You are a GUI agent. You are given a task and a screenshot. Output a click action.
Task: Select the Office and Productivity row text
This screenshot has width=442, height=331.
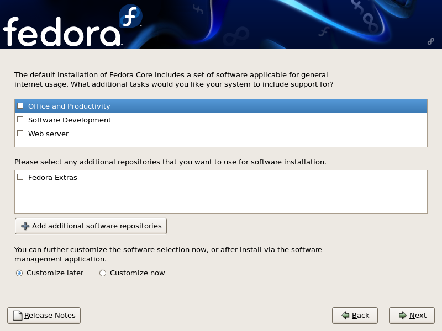coord(69,106)
